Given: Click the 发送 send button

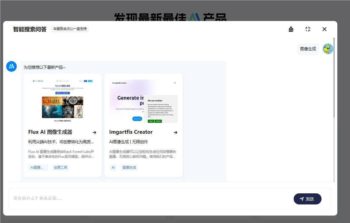Looking at the screenshot, I should click(307, 199).
